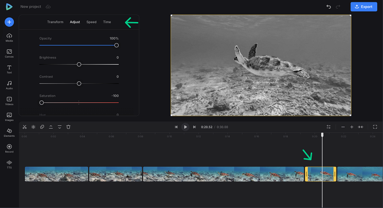Enter fullscreen preview mode

(375, 127)
